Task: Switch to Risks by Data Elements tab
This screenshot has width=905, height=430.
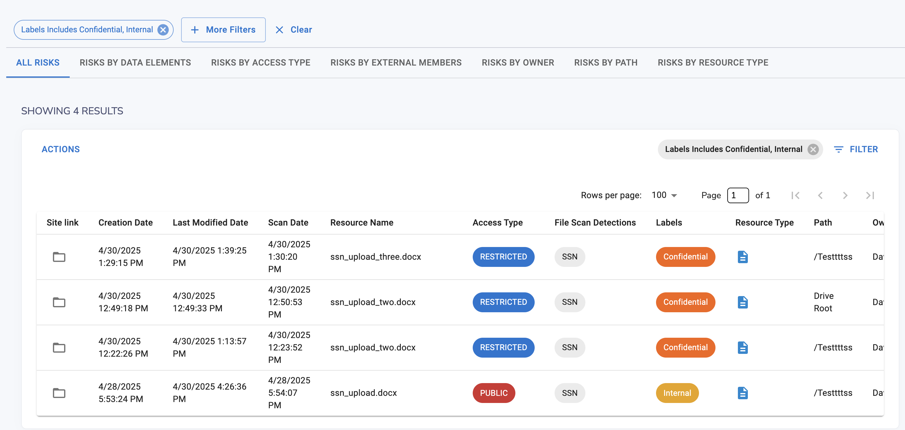Action: pos(135,62)
